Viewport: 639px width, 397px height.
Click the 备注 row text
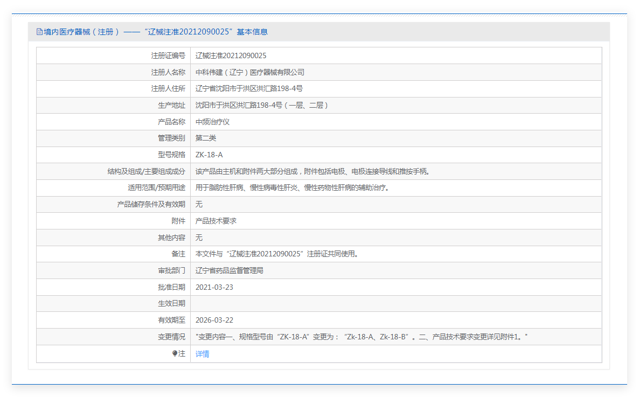276,254
